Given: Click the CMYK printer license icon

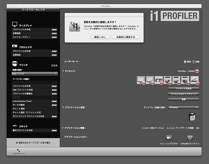Looking at the screenshot, I should pos(177,79).
